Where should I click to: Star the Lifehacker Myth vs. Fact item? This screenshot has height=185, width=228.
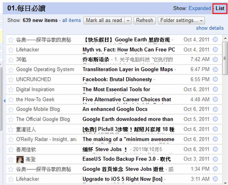11,50
